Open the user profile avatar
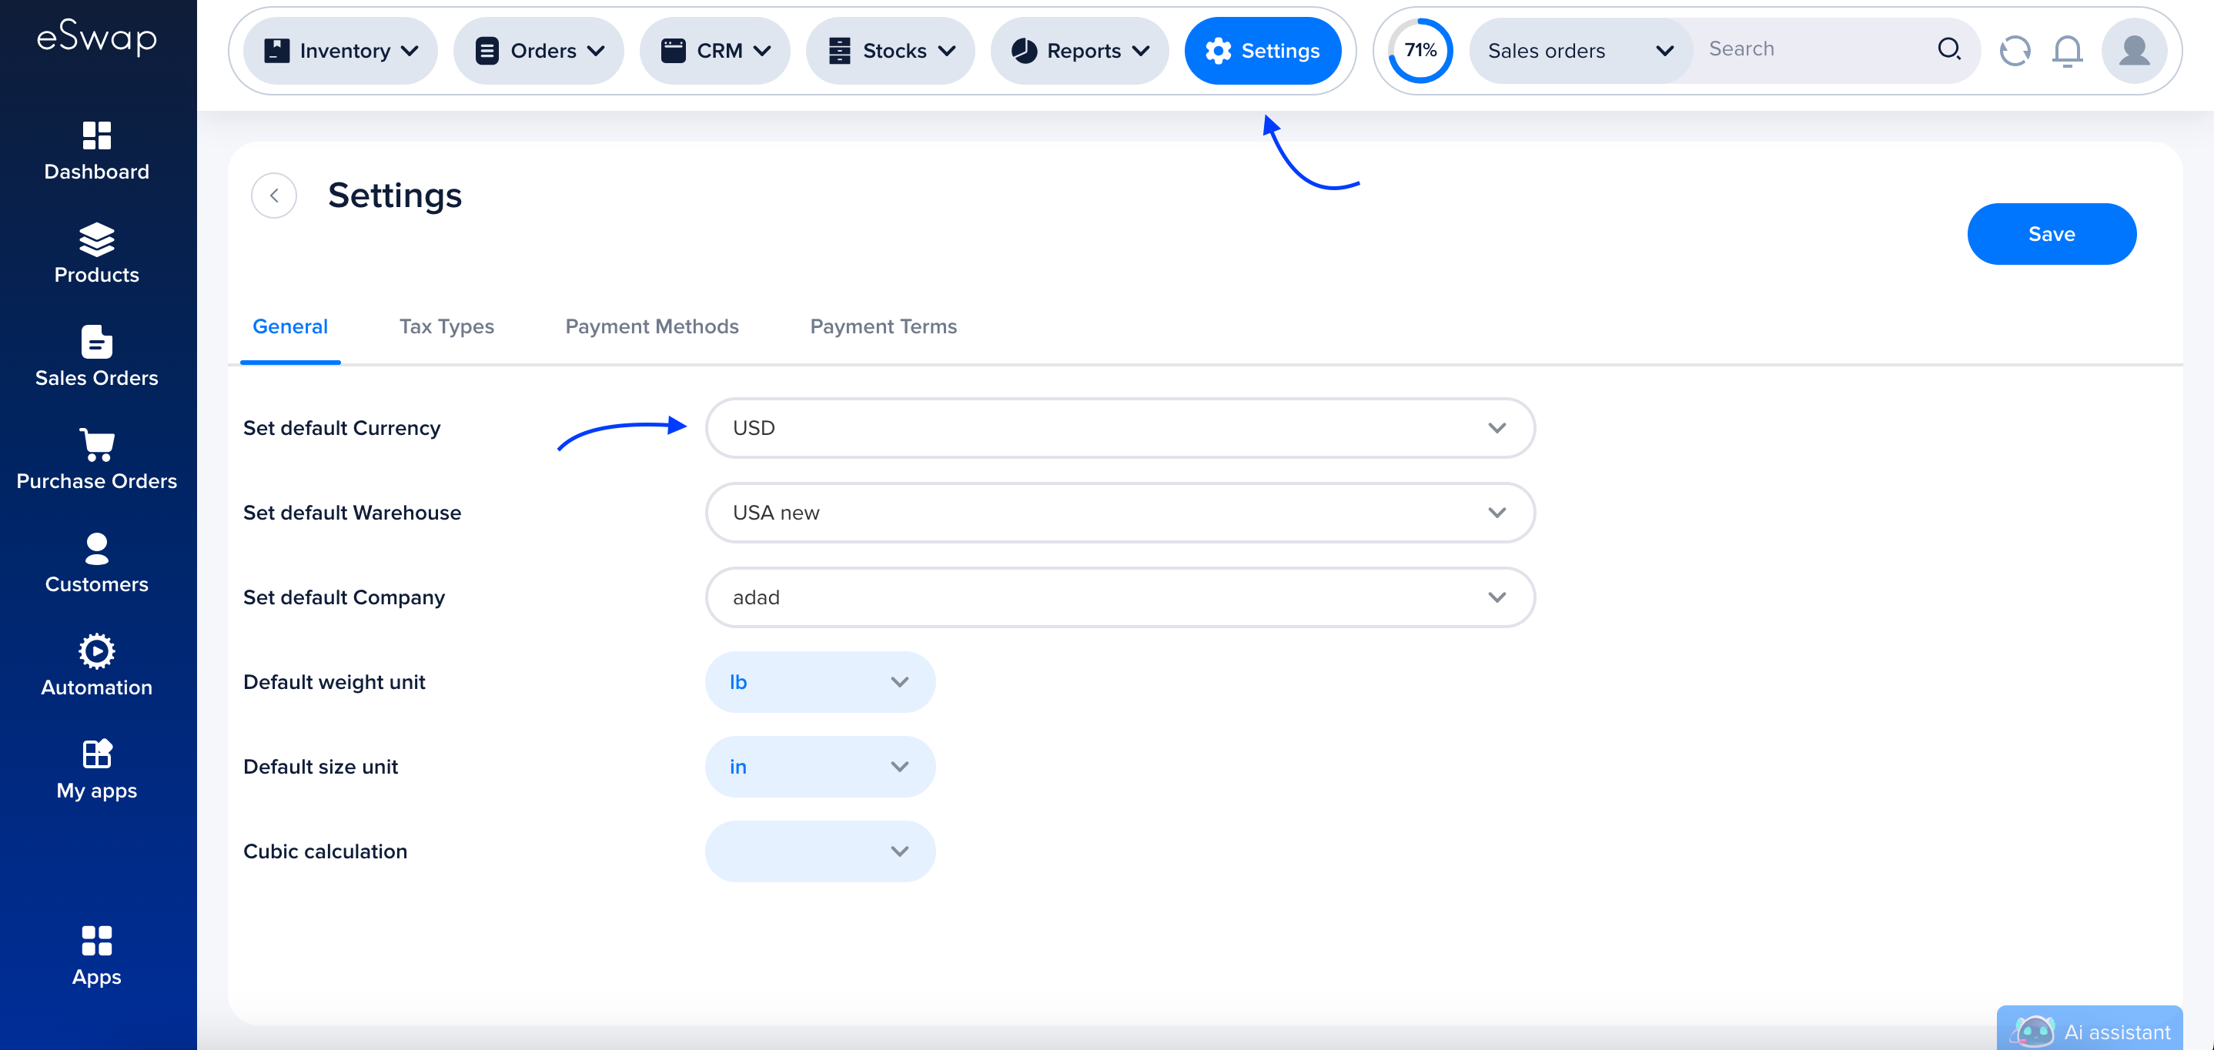Screen dimensions: 2214x1050 pos(2133,51)
